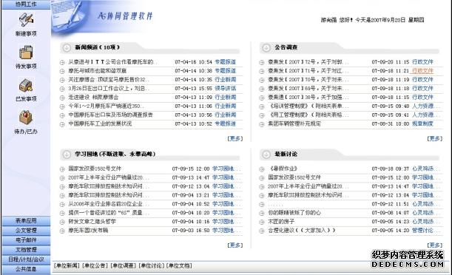452x275 pixels.
Task: Click bullet icon beside 木匠的房子
Action: pos(261,222)
